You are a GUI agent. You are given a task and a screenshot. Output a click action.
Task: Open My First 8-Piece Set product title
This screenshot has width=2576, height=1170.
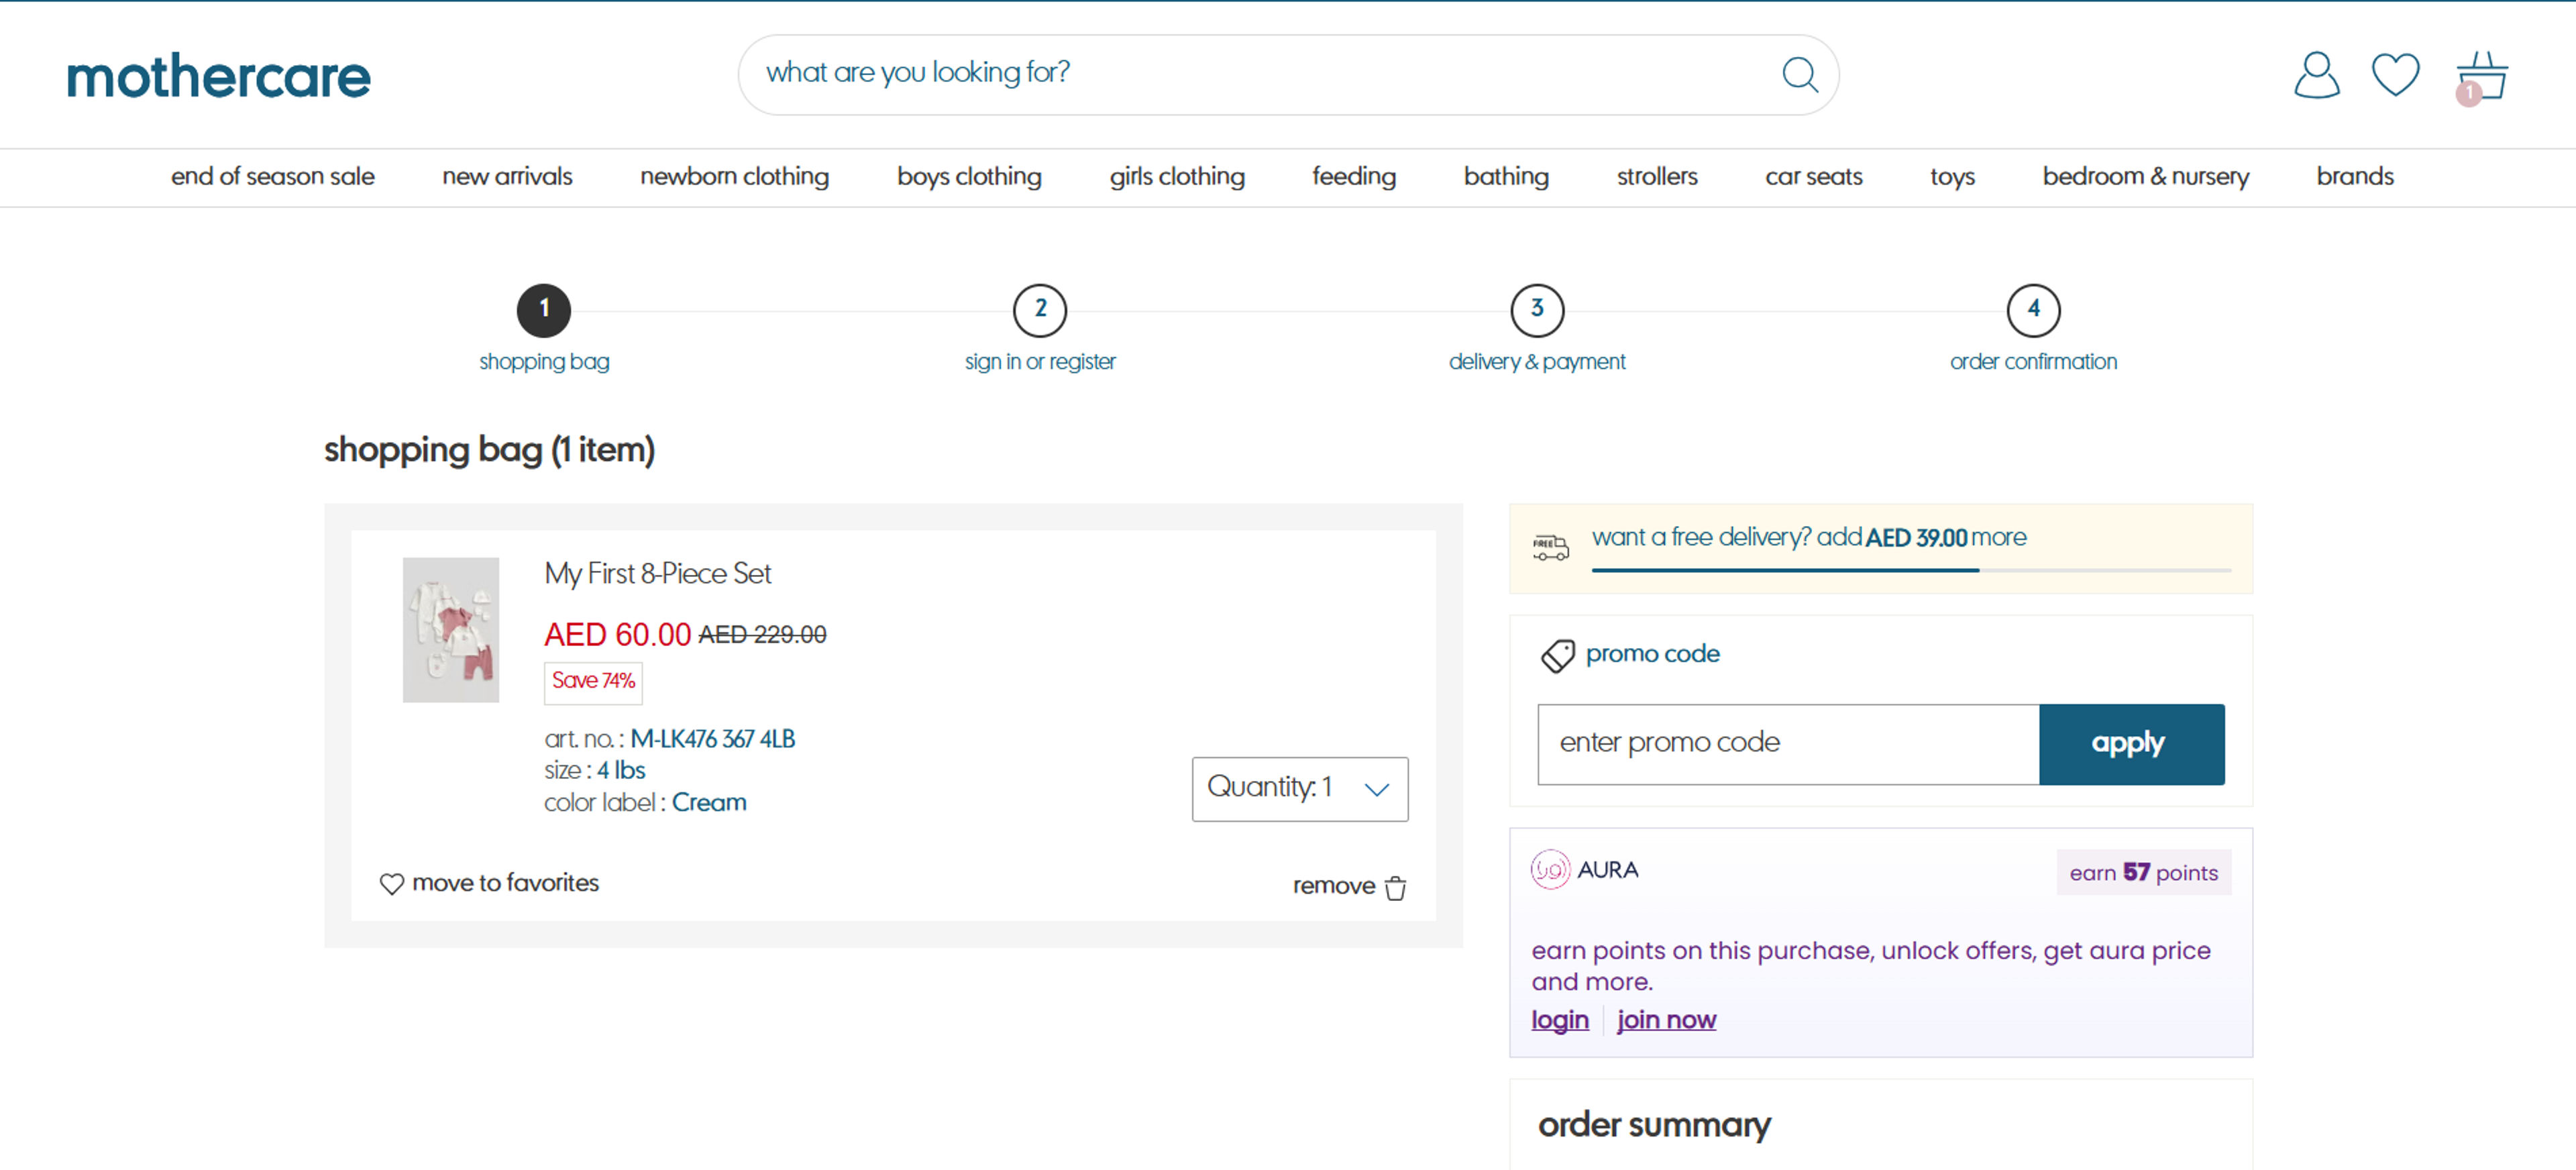[657, 573]
